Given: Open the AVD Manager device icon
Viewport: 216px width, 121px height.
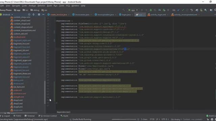Looking at the screenshot, I should (201, 10).
